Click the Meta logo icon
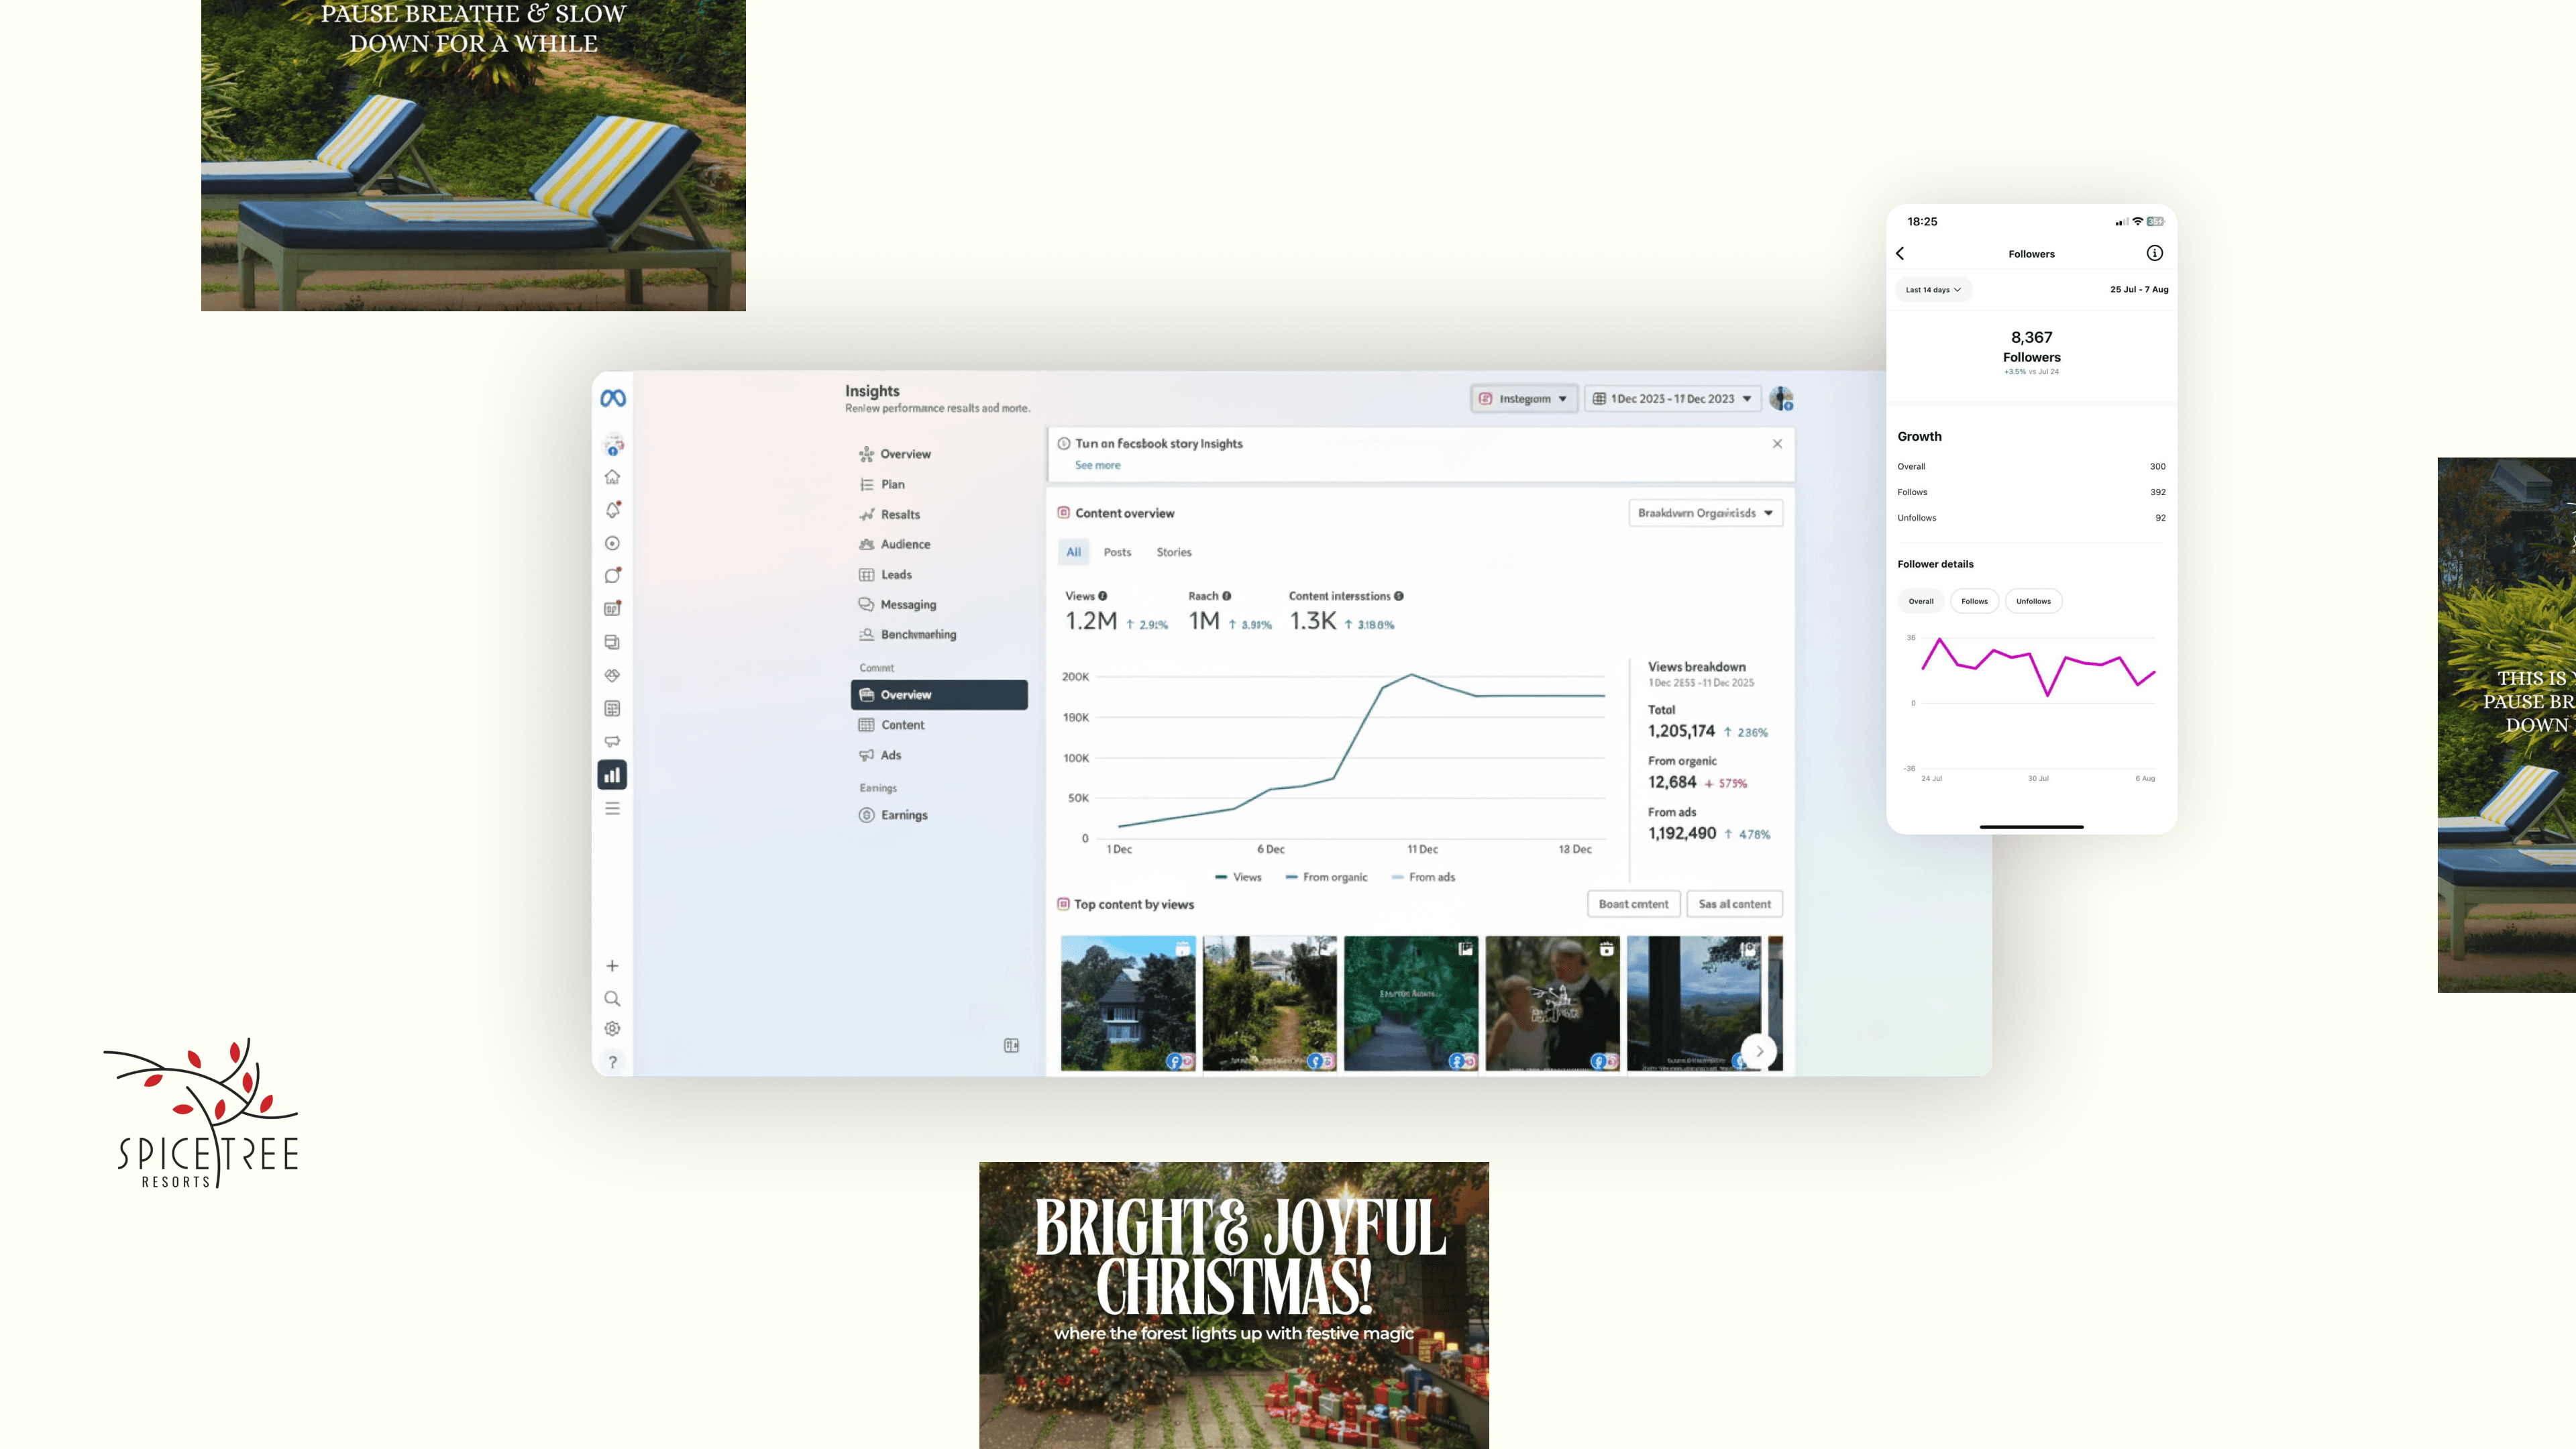 613,398
